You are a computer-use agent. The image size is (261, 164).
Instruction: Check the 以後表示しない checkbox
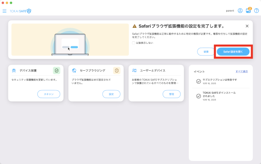click(134, 43)
